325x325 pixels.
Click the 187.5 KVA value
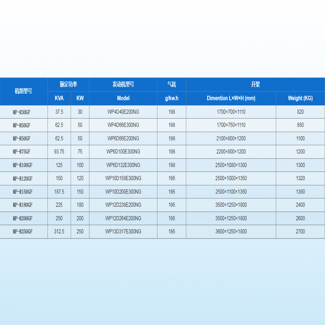[59, 192]
